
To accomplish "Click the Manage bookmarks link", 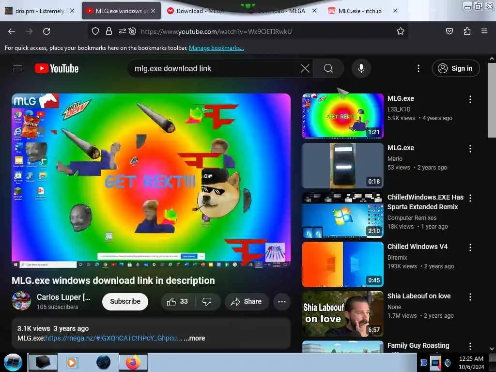I will tap(217, 48).
